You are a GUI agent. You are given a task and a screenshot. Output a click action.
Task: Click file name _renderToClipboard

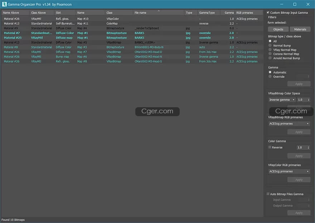pos(147,28)
